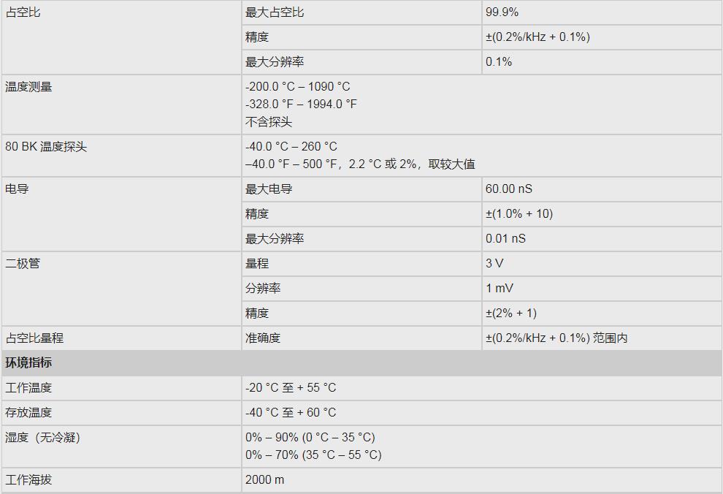Select the 80 BK 温度探头 label

(x=46, y=147)
